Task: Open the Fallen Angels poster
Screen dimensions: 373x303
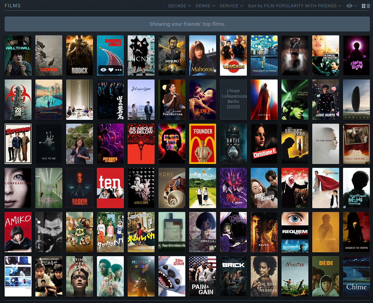Action: pyautogui.click(x=295, y=100)
